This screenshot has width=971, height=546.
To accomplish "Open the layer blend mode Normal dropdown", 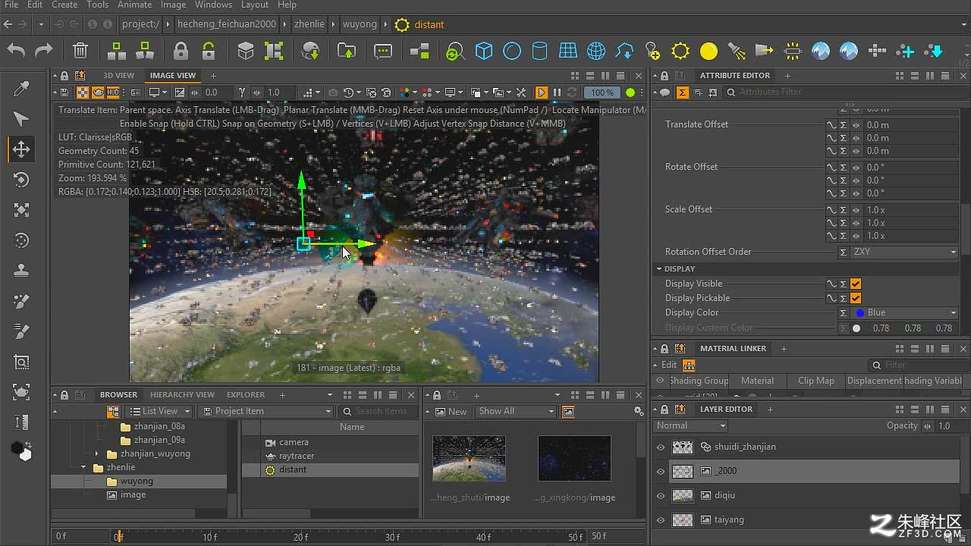I will [x=690, y=426].
